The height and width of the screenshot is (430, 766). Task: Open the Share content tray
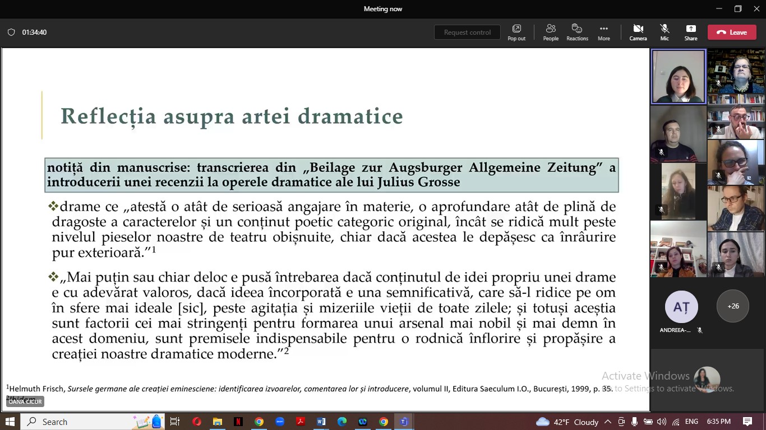point(691,32)
